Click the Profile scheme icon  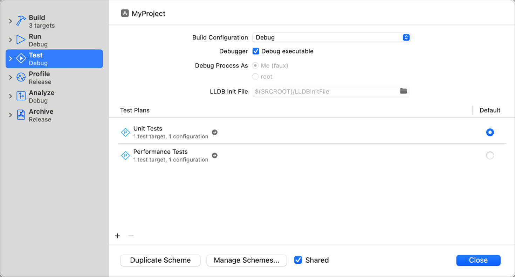point(21,77)
